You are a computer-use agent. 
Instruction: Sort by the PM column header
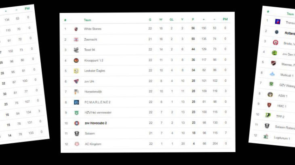(225, 19)
